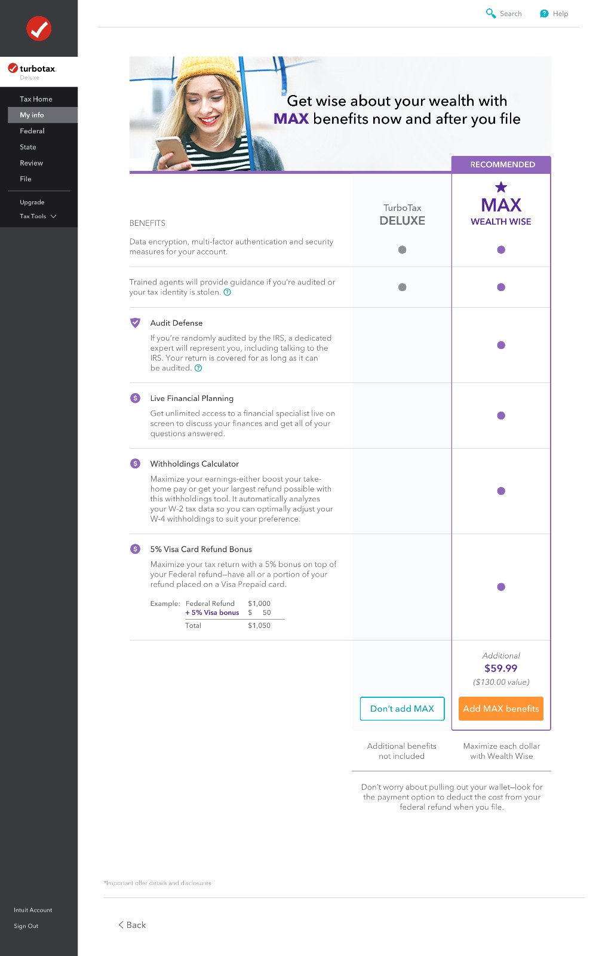Click the red TurboTax checkmark logo
This screenshot has width=599, height=956.
coord(39,28)
